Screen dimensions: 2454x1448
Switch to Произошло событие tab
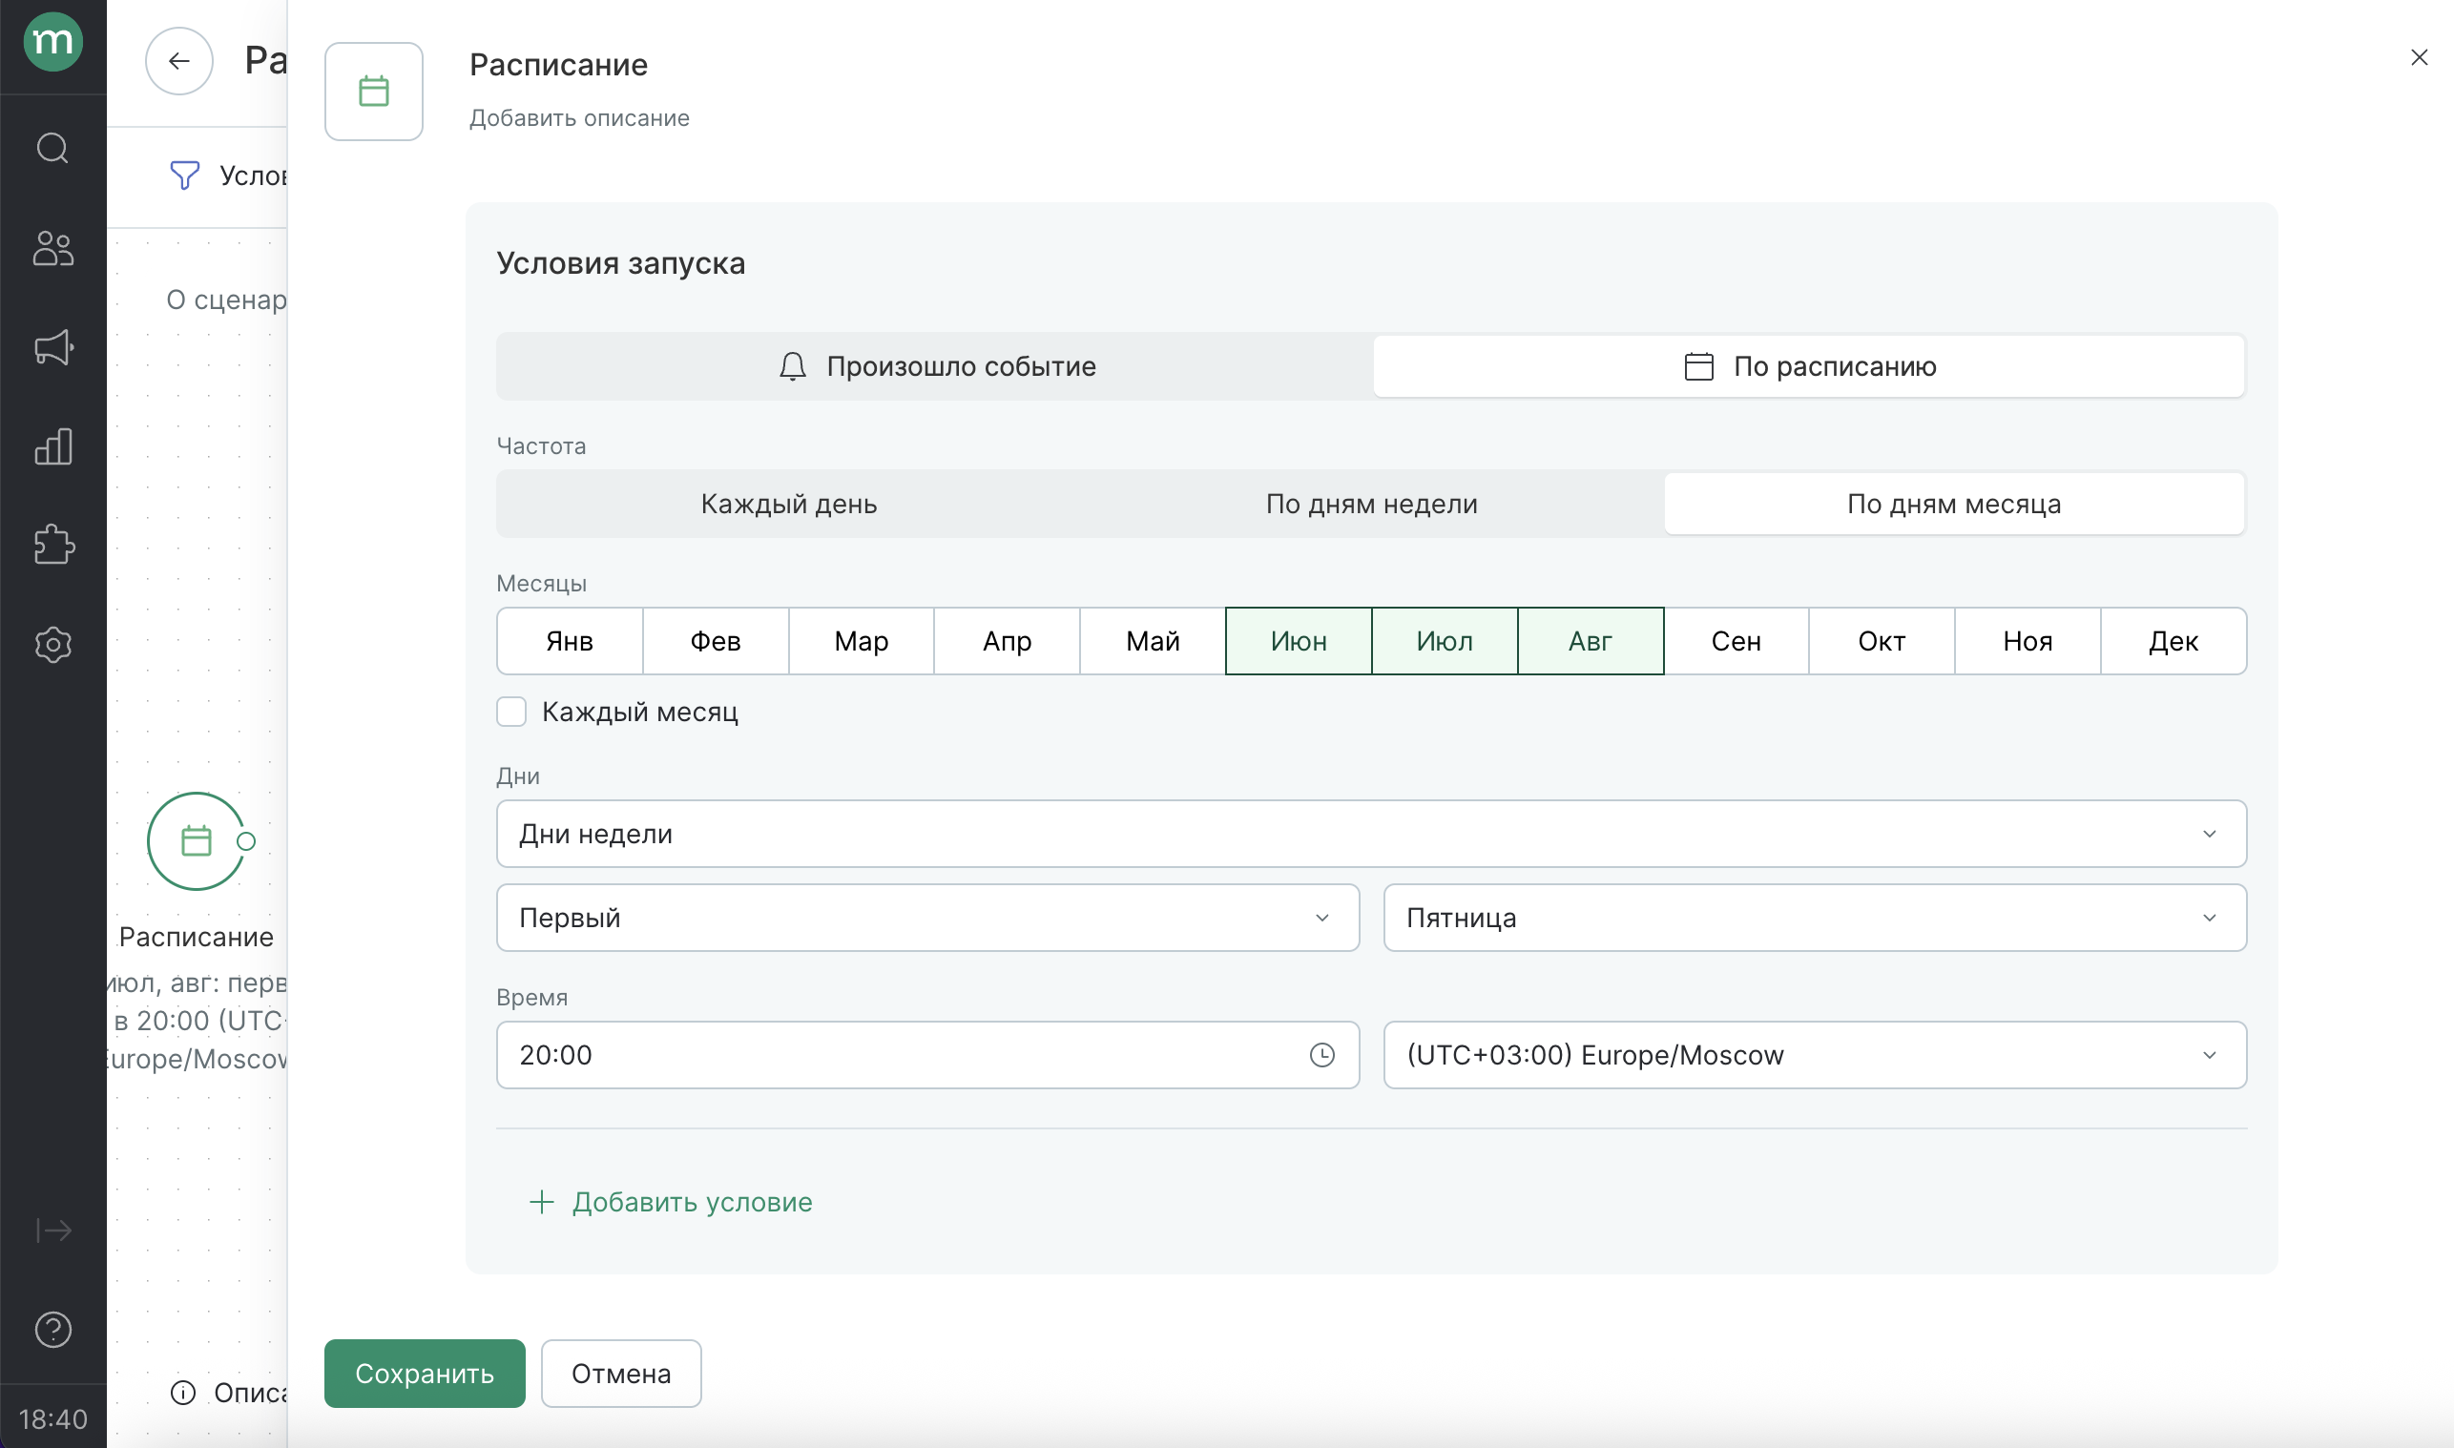[x=935, y=366]
